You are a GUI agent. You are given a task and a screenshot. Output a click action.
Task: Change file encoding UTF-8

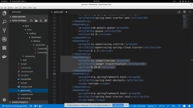tap(162, 106)
